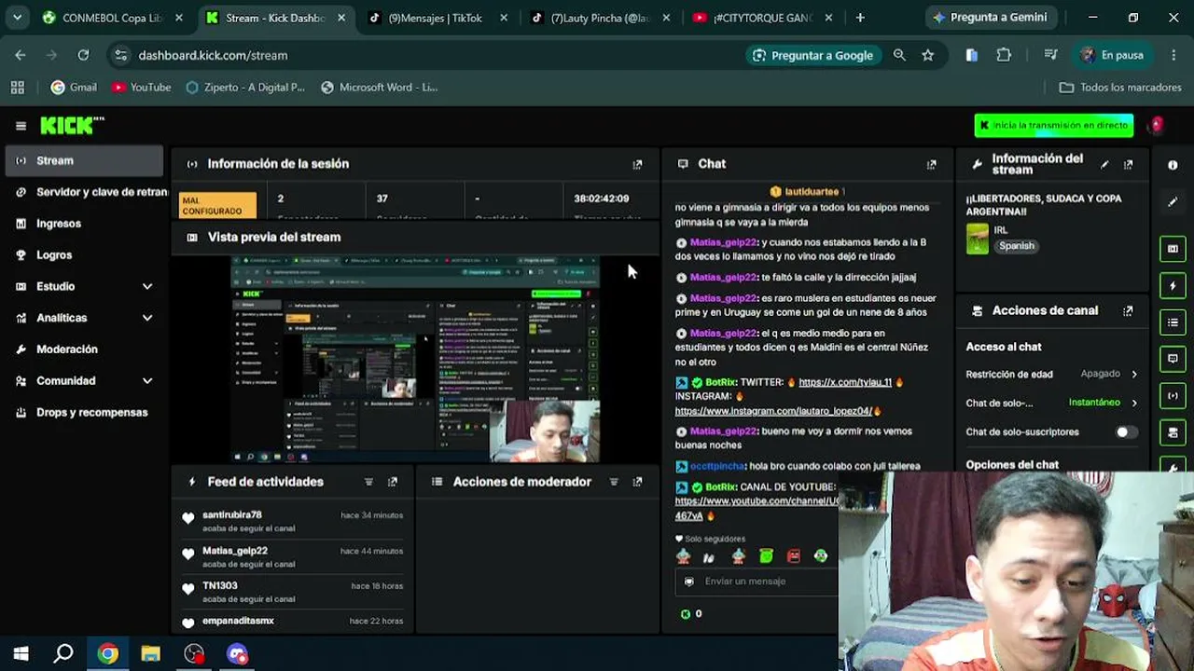1194x671 pixels.
Task: Open Windows taskbar search
Action: [x=63, y=654]
